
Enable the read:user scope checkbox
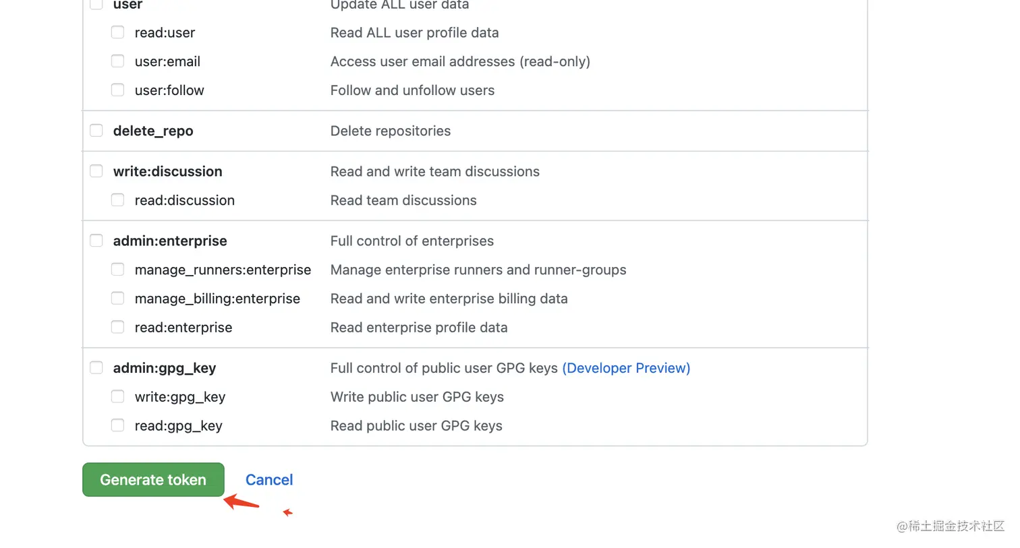(x=118, y=32)
